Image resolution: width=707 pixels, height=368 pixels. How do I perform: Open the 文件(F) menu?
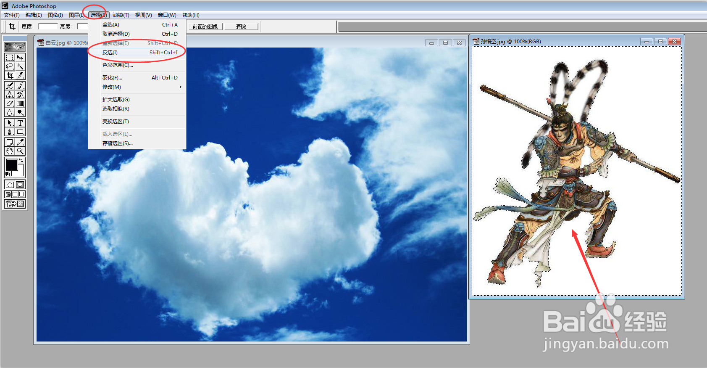pos(12,15)
